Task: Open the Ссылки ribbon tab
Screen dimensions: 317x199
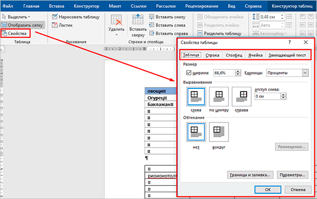Action: (x=139, y=6)
